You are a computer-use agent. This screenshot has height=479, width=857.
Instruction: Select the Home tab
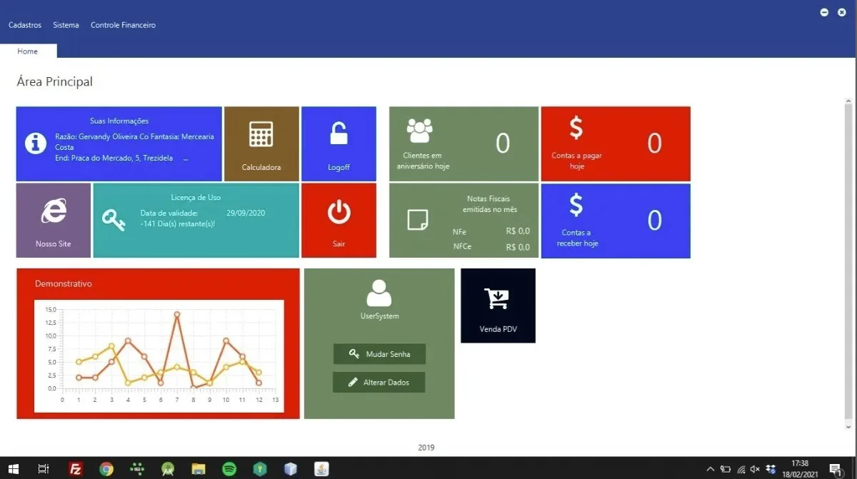(28, 51)
